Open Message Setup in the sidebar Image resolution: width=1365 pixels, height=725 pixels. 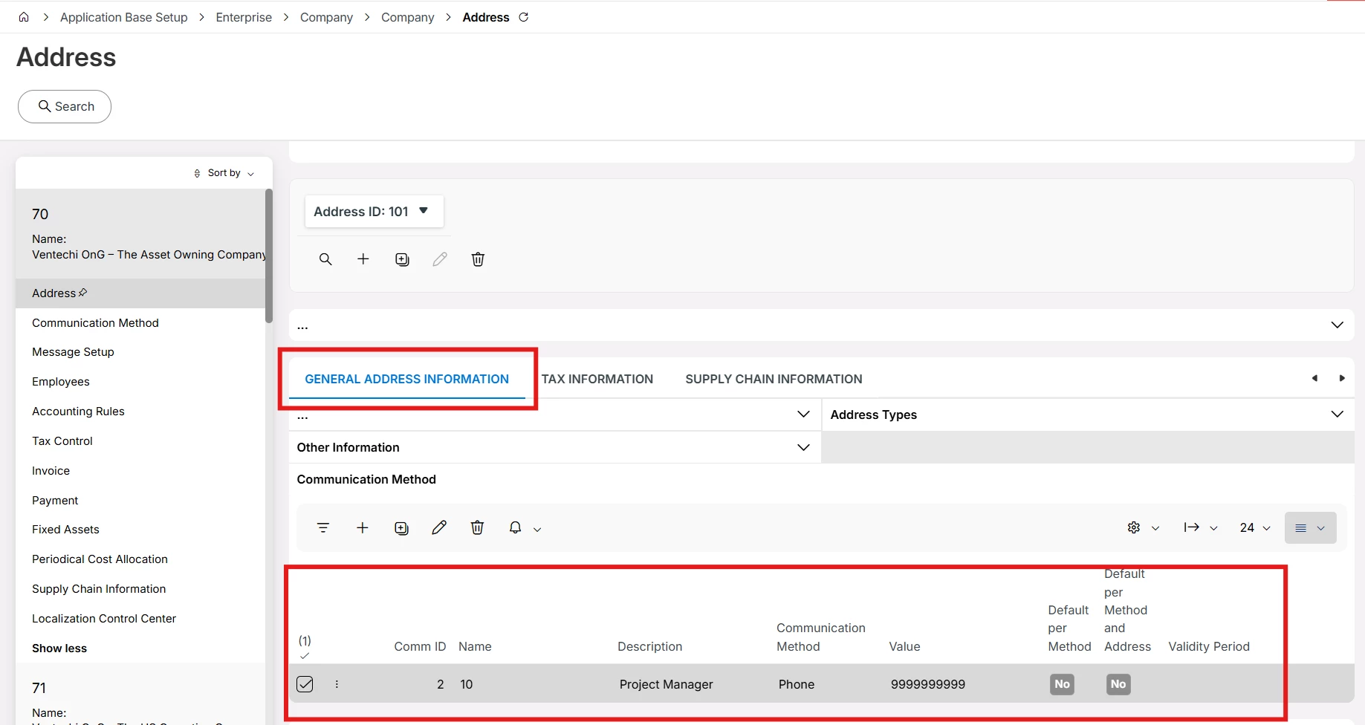point(73,352)
